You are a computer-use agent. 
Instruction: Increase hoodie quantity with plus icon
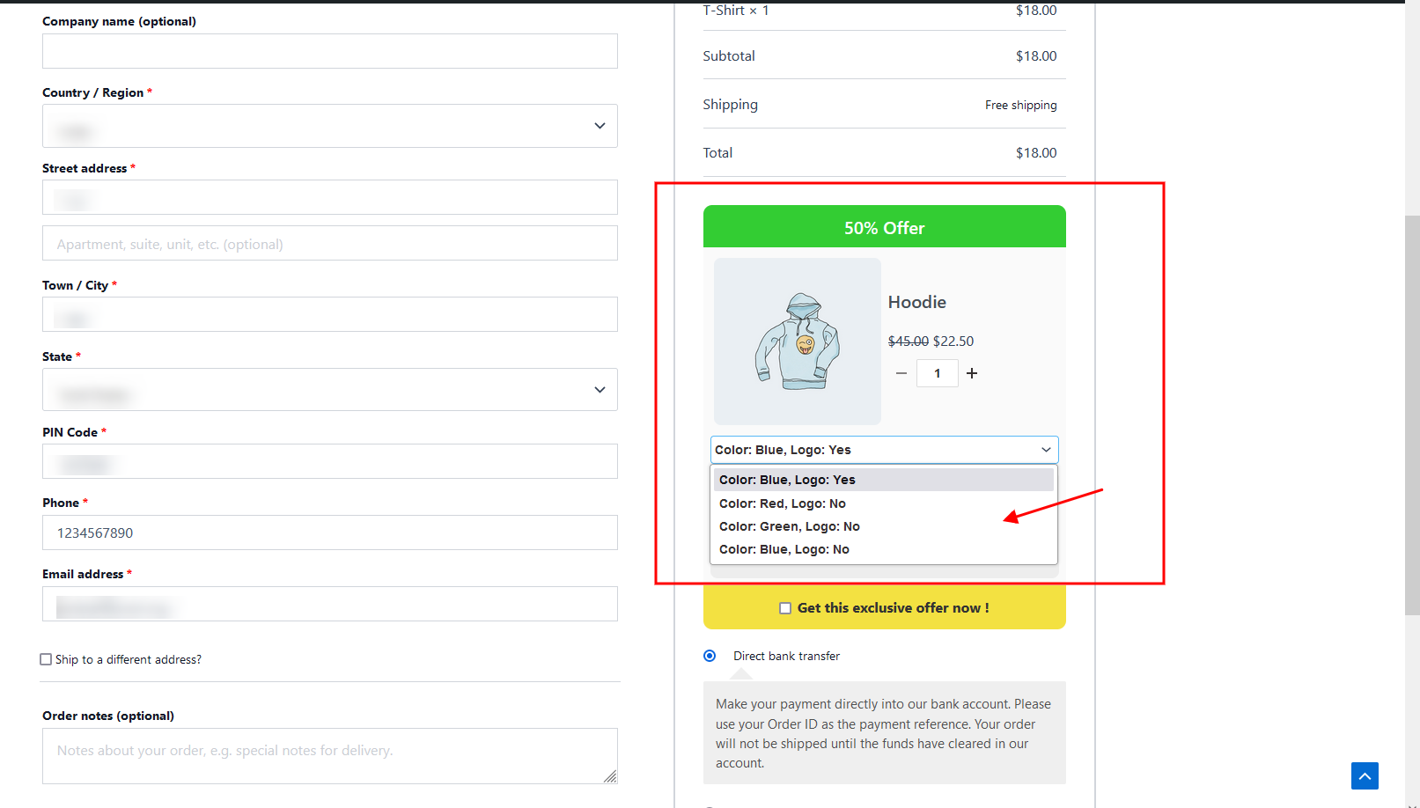(x=972, y=373)
